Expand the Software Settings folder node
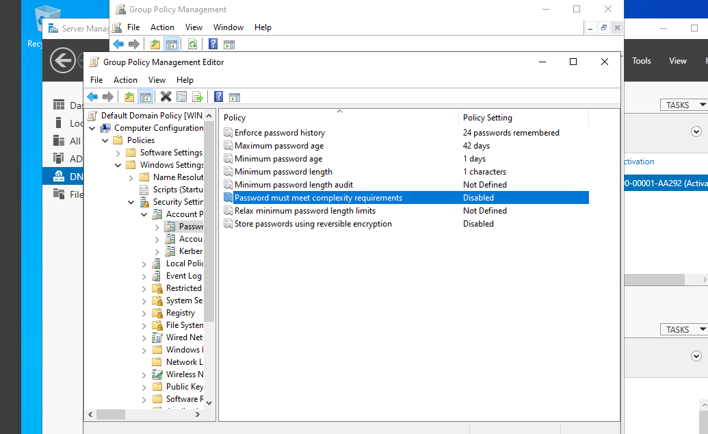Screen dimensions: 708x434 tap(118, 153)
